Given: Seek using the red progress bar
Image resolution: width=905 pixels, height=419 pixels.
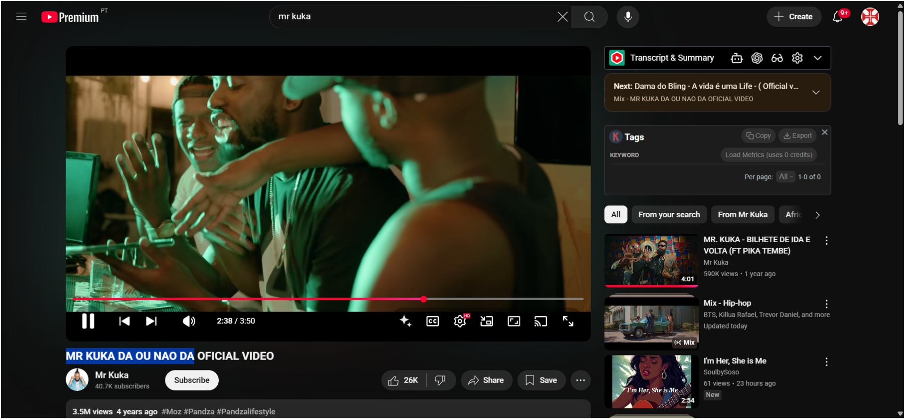Looking at the screenshot, I should pos(328,299).
